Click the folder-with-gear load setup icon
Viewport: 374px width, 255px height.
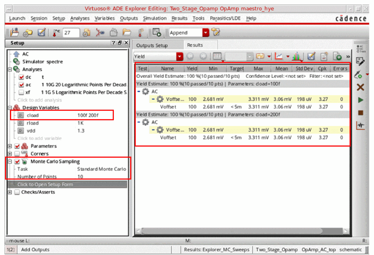28,33
